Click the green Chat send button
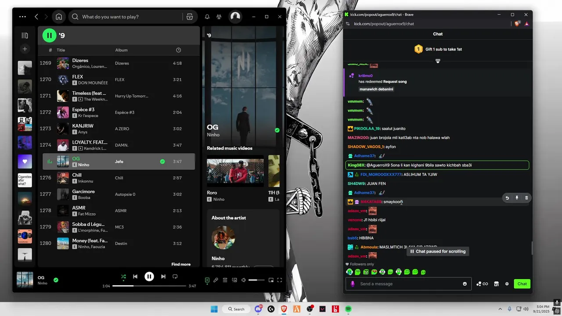 pyautogui.click(x=522, y=284)
